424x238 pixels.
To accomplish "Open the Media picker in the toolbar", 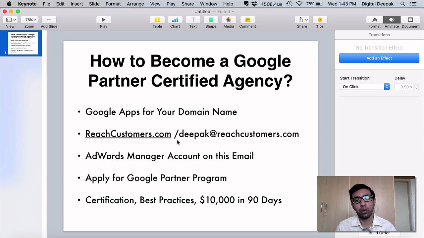I will tap(229, 20).
